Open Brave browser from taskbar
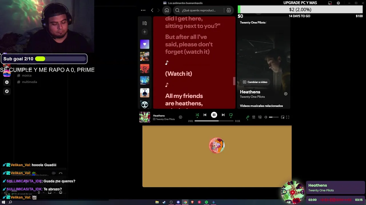This screenshot has height=205, width=366. point(192,202)
